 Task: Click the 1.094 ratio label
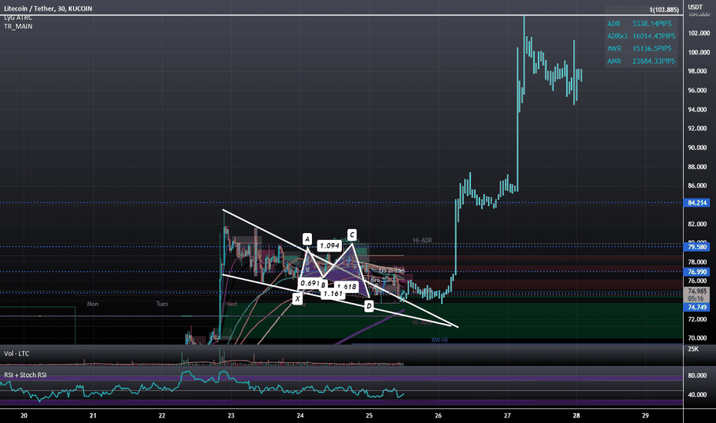click(330, 246)
